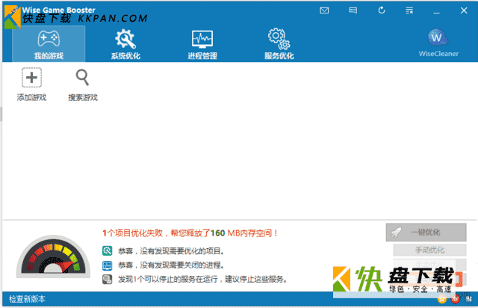Click the 手动优化 button
The image size is (478, 308).
pyautogui.click(x=429, y=250)
